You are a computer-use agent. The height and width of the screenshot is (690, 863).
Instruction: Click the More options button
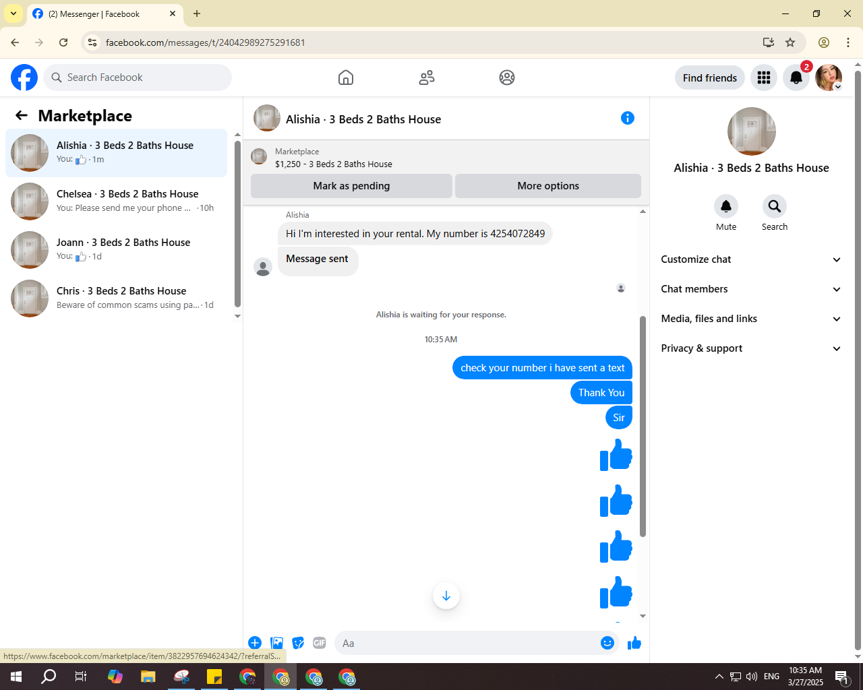[548, 186]
